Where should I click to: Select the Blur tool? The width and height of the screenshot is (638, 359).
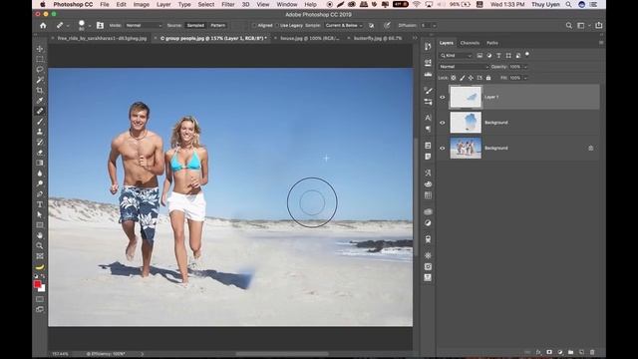point(40,174)
